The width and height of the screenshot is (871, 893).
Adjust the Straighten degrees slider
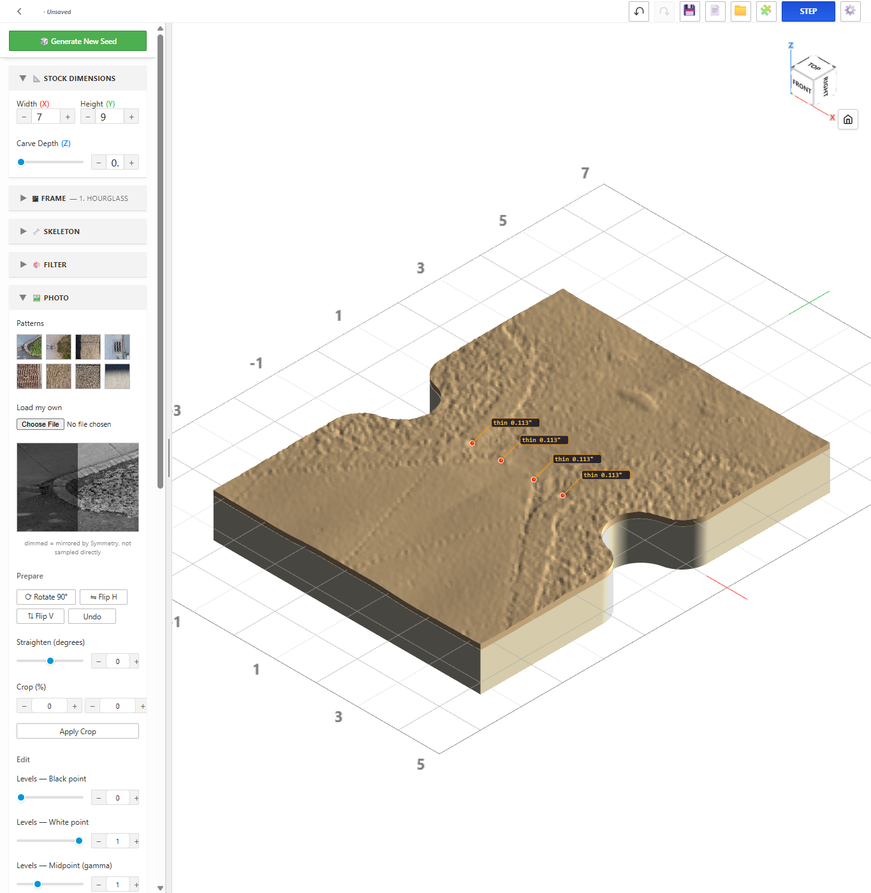point(50,661)
